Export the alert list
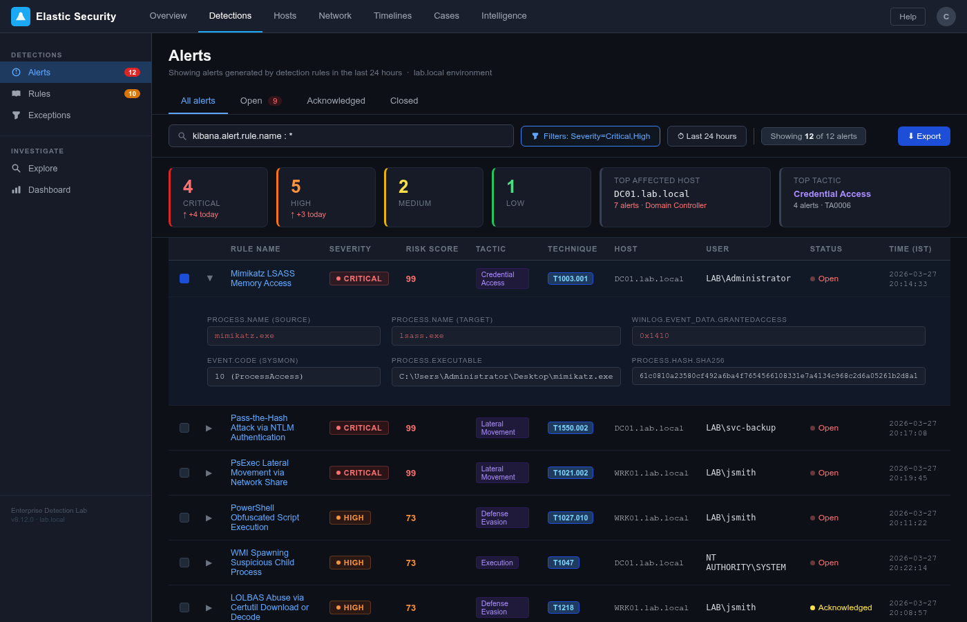This screenshot has width=967, height=622. pyautogui.click(x=923, y=136)
